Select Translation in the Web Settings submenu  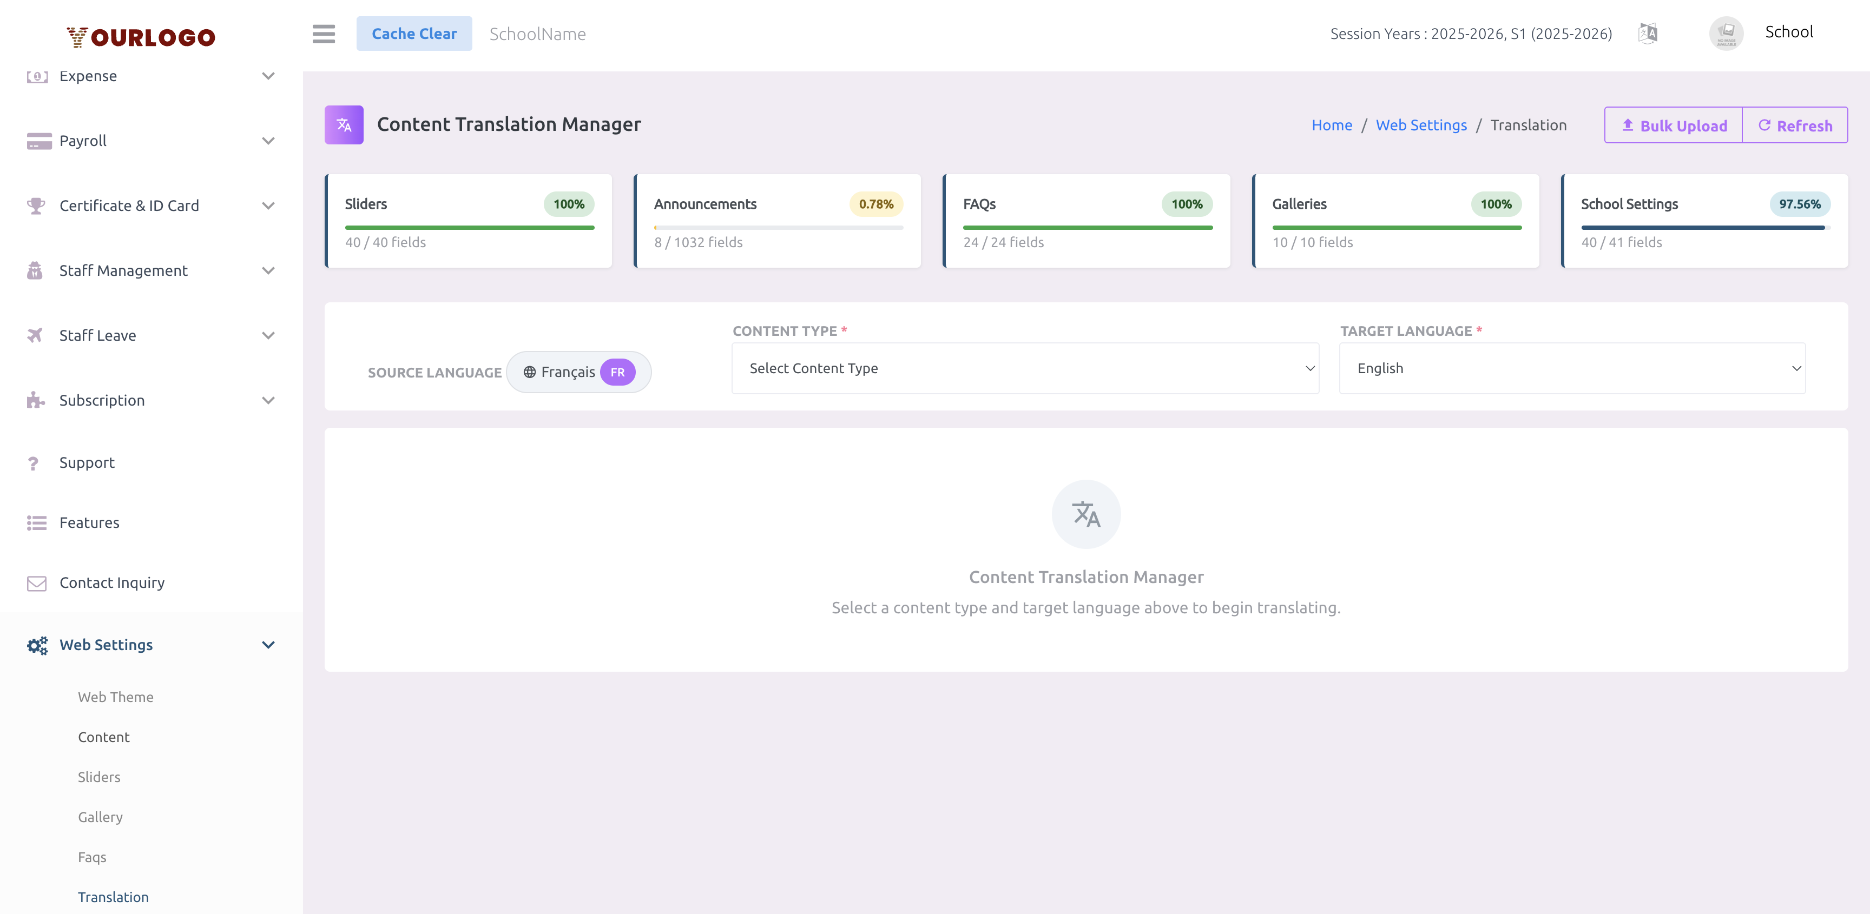(x=113, y=897)
